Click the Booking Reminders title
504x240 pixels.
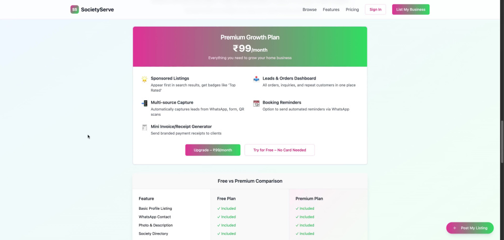click(282, 102)
